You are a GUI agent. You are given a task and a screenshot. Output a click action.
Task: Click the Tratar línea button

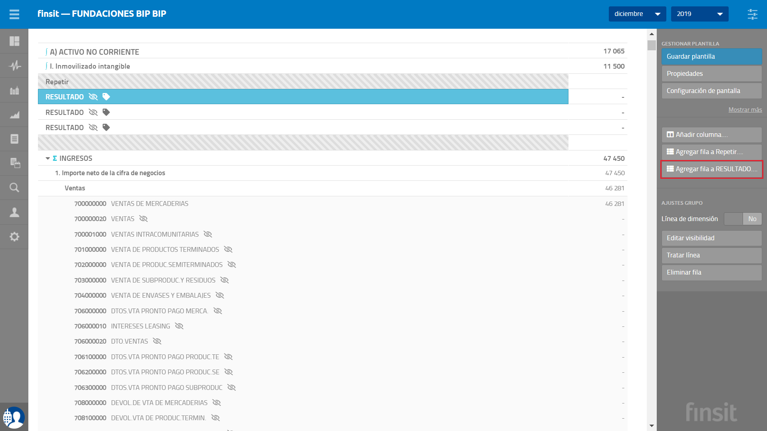tap(711, 255)
